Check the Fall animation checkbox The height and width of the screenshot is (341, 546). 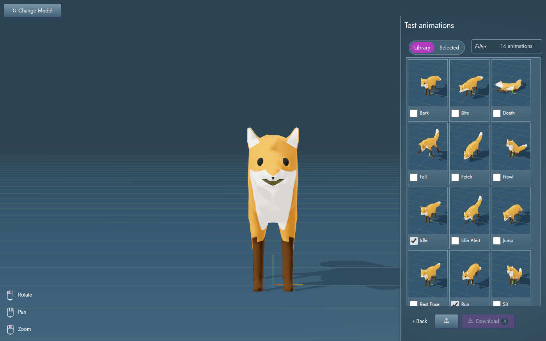tap(414, 177)
